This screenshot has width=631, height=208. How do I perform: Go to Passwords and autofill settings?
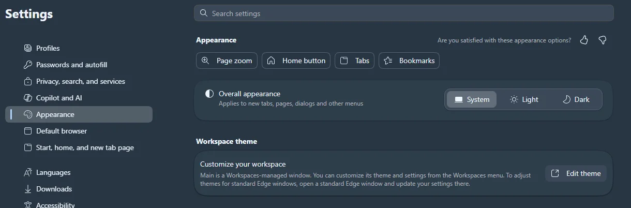click(x=79, y=65)
